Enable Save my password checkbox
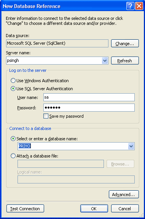The image size is (145, 219). click(46, 116)
